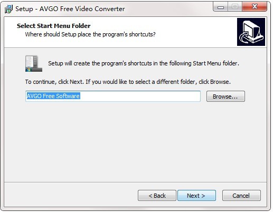Click blank area below the folder field
The height and width of the screenshot is (212, 273).
pos(135,141)
